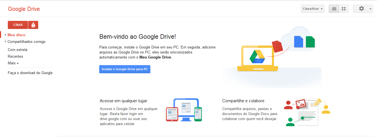This screenshot has width=377, height=139.
Task: Open the Classificar sort dropdown
Action: [313, 9]
